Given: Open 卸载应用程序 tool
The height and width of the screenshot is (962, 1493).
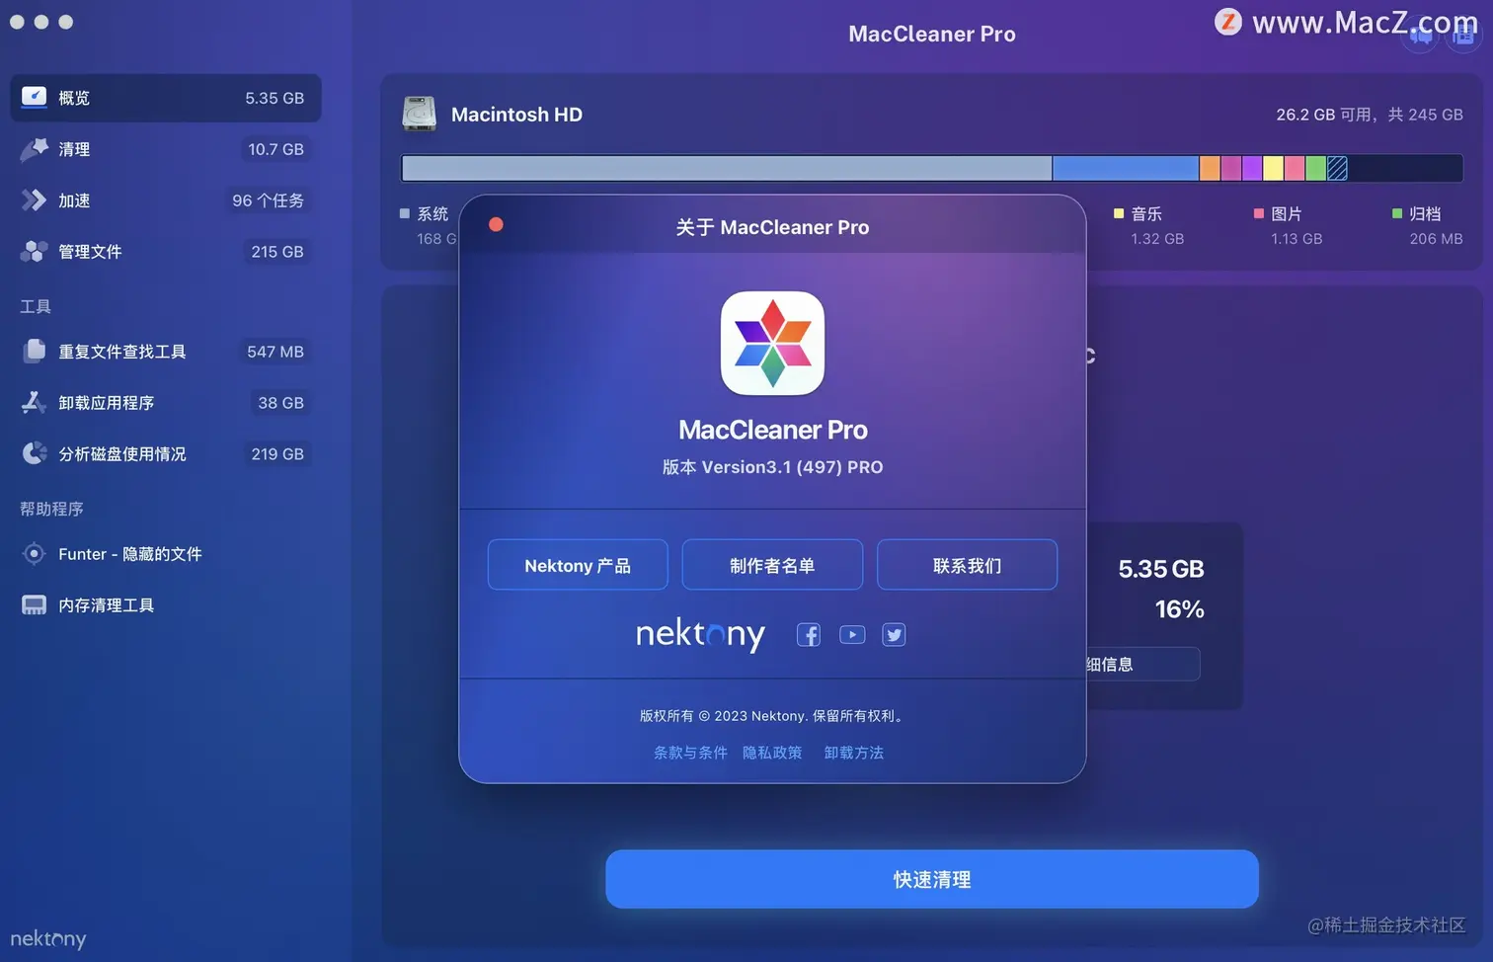Looking at the screenshot, I should (x=166, y=403).
